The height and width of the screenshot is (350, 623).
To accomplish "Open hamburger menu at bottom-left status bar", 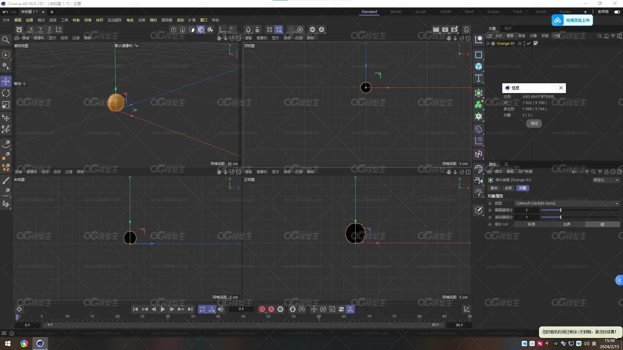I will click(x=4, y=333).
